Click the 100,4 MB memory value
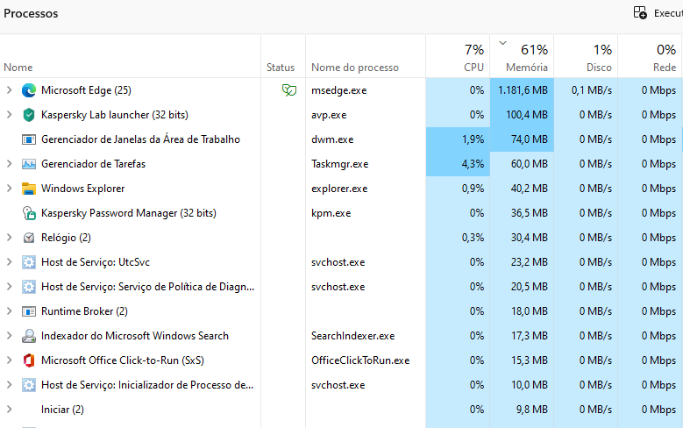 tap(527, 115)
